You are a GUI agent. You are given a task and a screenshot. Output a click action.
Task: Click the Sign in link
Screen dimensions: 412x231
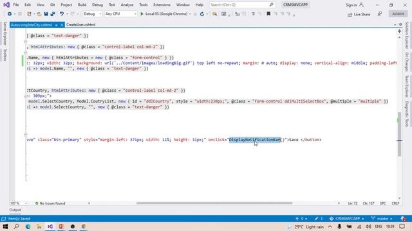(351, 5)
